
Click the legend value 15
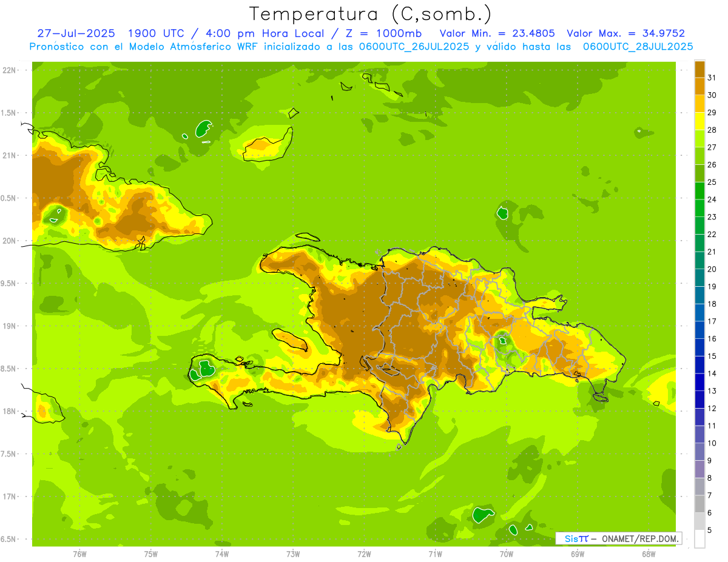pyautogui.click(x=712, y=356)
